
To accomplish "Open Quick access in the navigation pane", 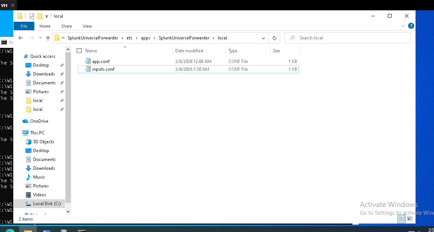I will (42, 56).
